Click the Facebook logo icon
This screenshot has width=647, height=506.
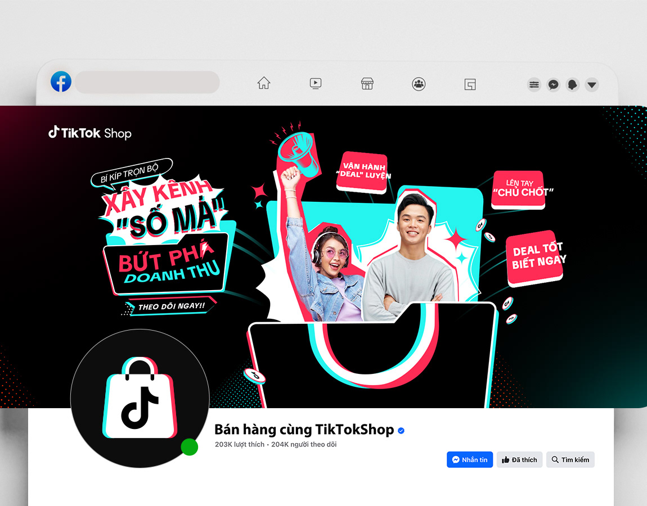pos(61,82)
